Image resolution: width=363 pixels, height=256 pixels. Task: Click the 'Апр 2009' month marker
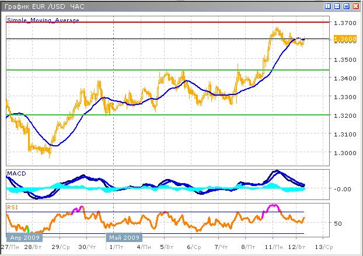tap(23, 237)
